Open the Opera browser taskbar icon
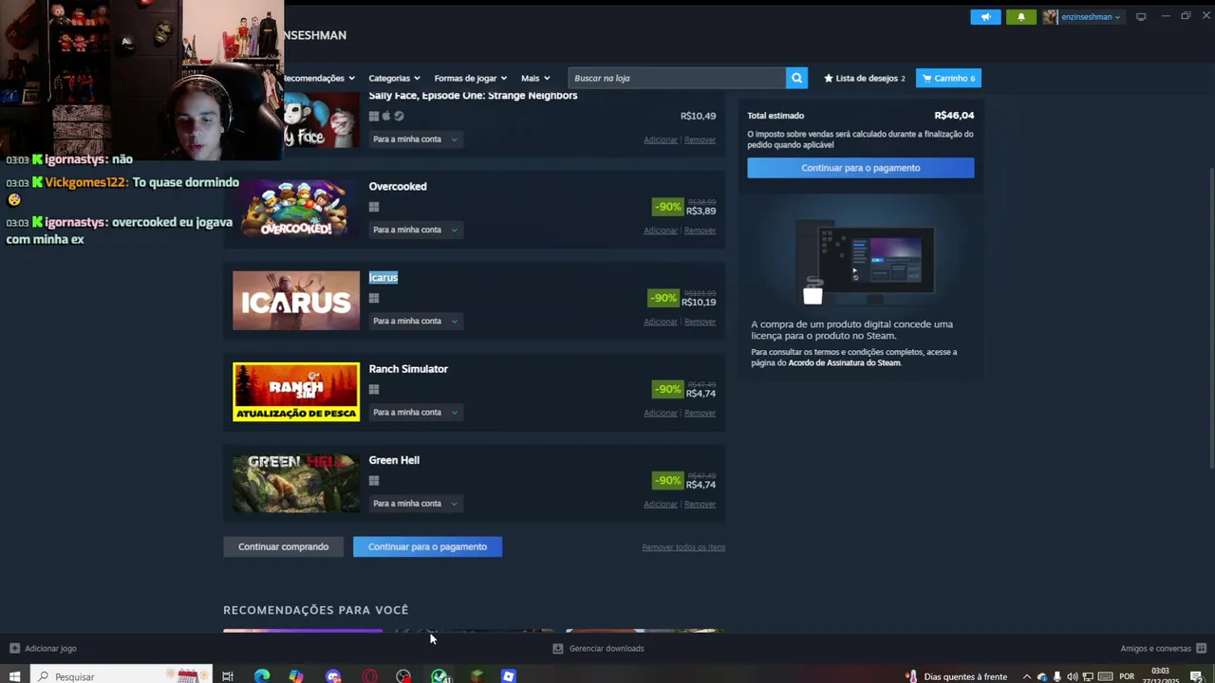This screenshot has width=1215, height=683. (x=369, y=676)
